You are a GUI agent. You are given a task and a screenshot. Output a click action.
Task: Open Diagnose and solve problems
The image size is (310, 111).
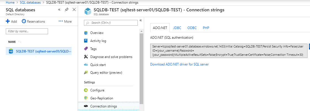coord(108,57)
